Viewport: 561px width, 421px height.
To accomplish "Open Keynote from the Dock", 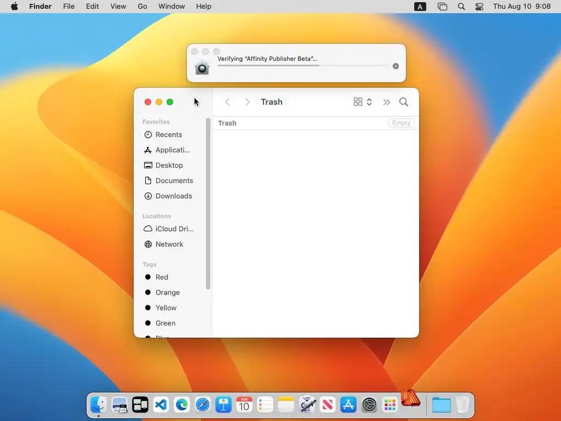I will [224, 405].
